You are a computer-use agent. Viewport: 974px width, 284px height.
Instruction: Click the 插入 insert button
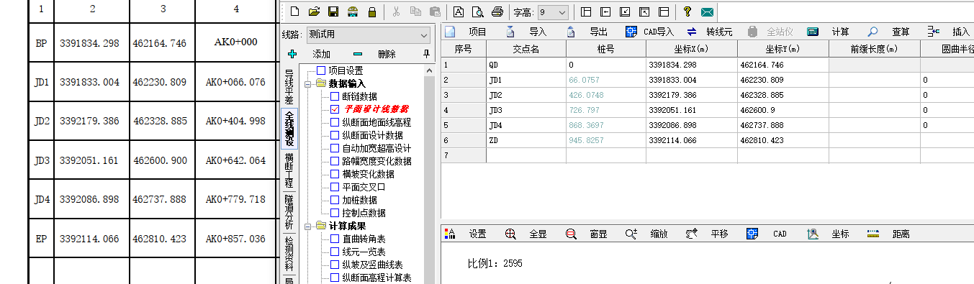click(x=950, y=32)
